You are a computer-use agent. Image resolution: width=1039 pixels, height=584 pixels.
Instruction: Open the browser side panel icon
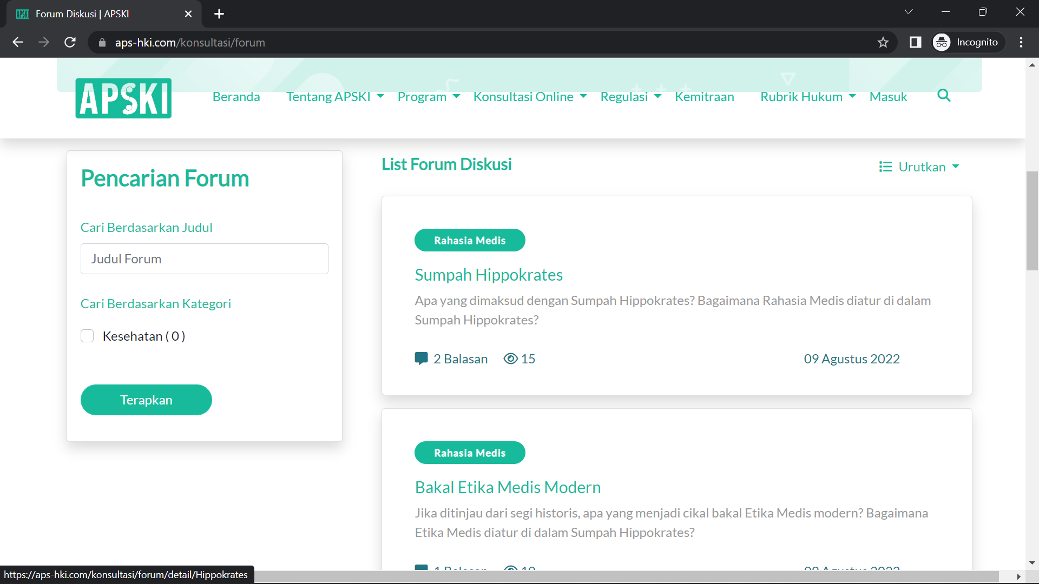tap(915, 42)
